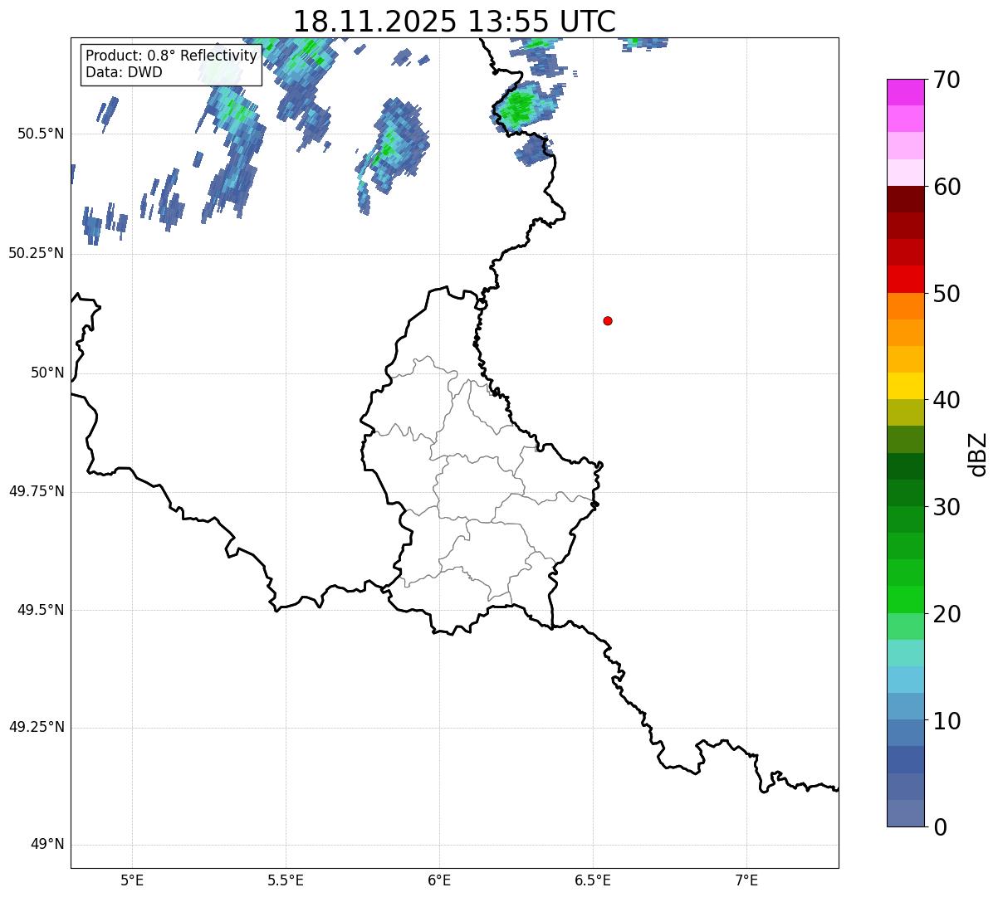Click the red station marker dot
Image resolution: width=998 pixels, height=897 pixels.
click(x=608, y=320)
